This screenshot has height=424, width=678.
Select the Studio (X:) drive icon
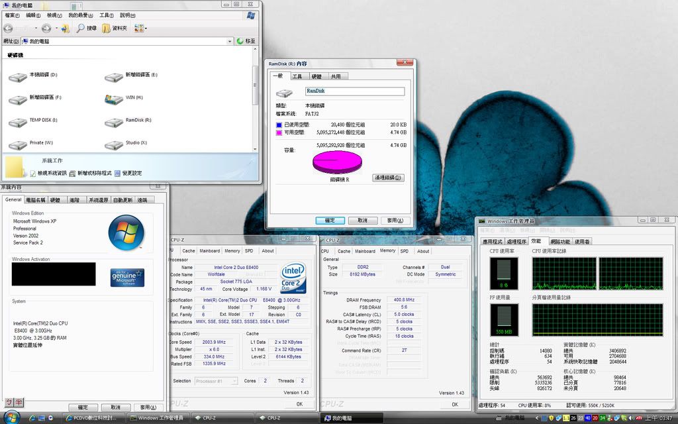[x=114, y=145]
